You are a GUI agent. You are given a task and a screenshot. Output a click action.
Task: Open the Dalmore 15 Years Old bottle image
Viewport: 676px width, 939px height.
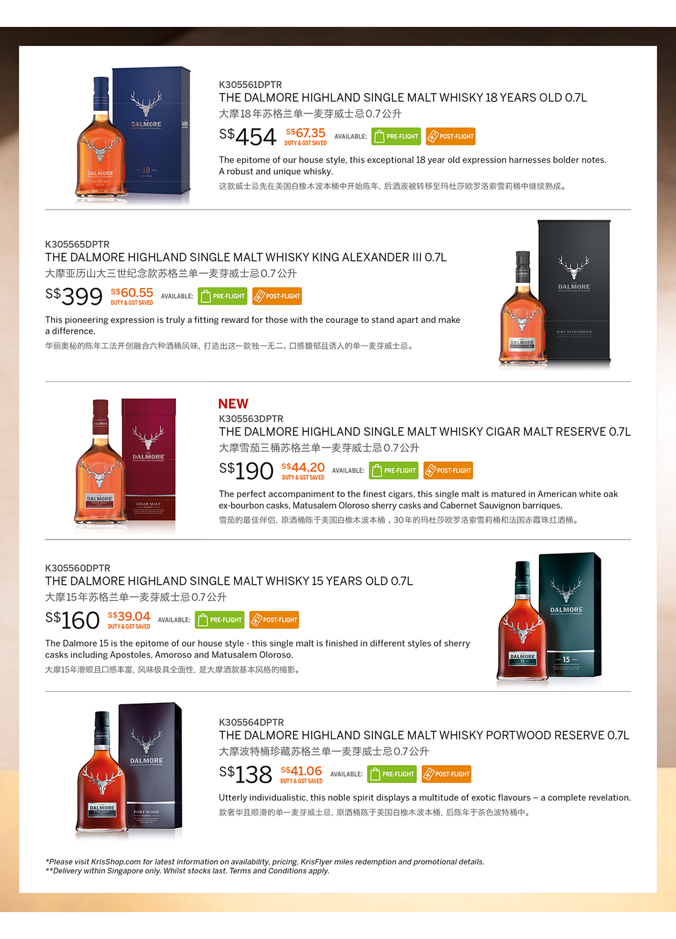[x=550, y=618]
